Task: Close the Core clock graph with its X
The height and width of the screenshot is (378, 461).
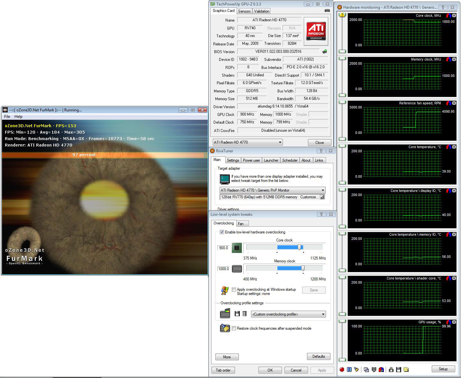Action: point(454,15)
